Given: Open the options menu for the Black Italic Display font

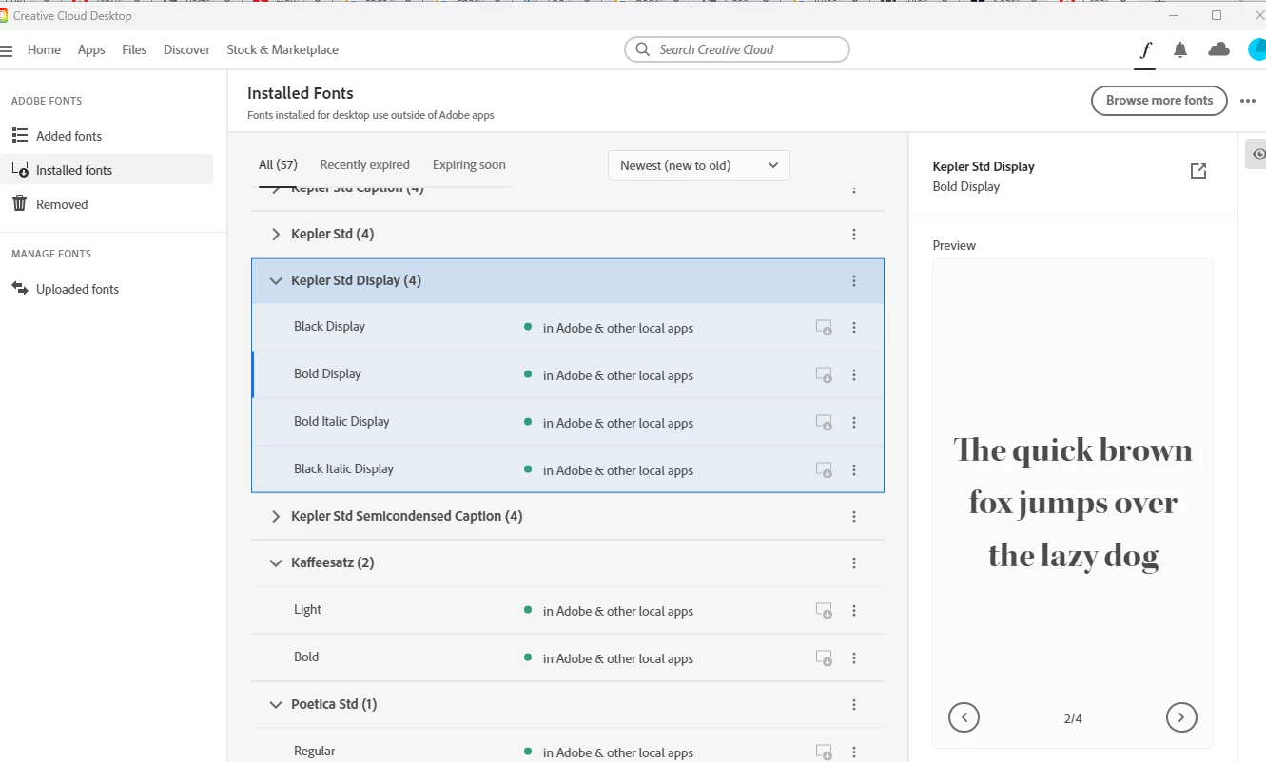Looking at the screenshot, I should point(854,470).
